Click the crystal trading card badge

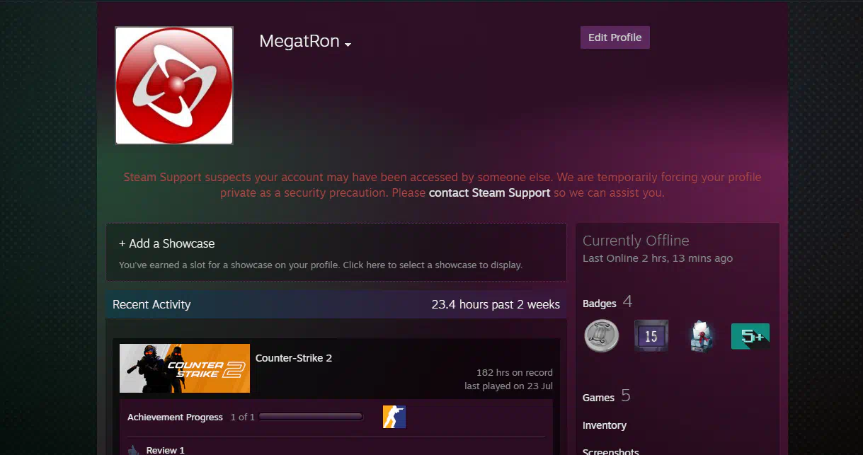700,336
